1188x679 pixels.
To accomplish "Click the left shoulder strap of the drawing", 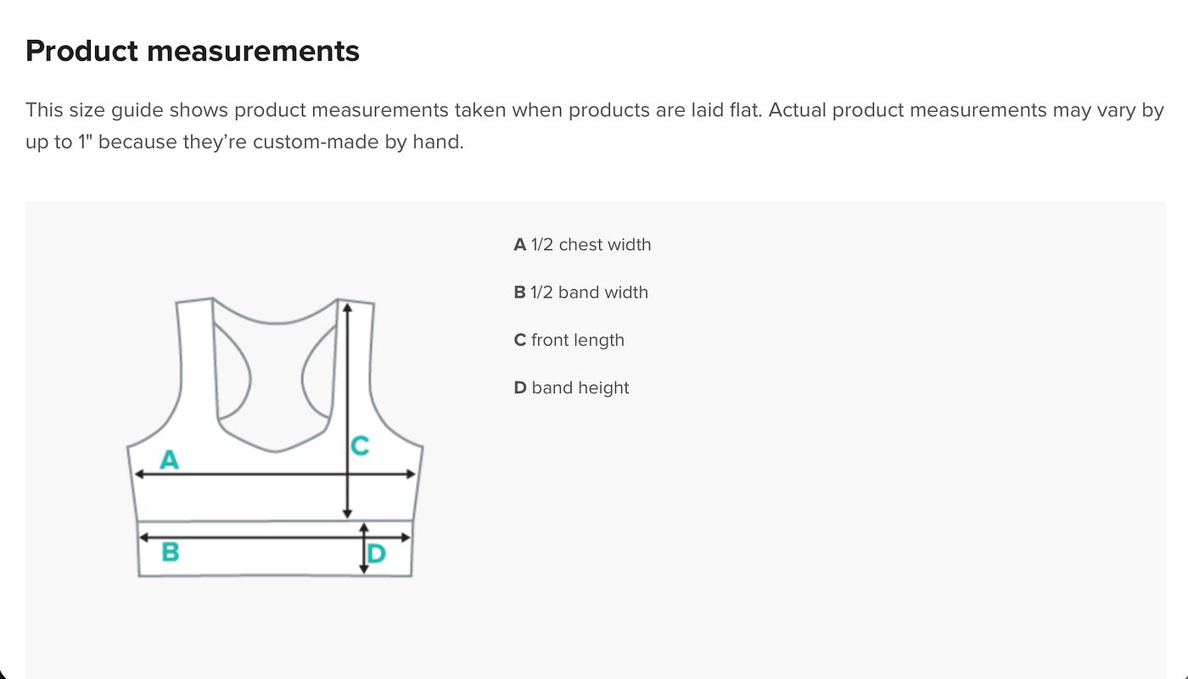I will click(196, 356).
